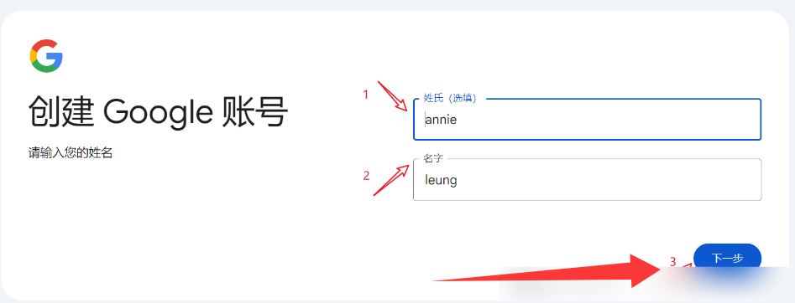This screenshot has width=795, height=303.
Task: Click the 下一步 button
Action: tap(727, 257)
